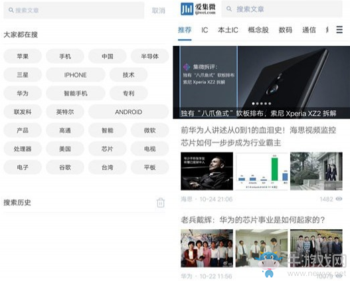This screenshot has width=350, height=281.
Task: Select the 推荐 tab
Action: (185, 30)
